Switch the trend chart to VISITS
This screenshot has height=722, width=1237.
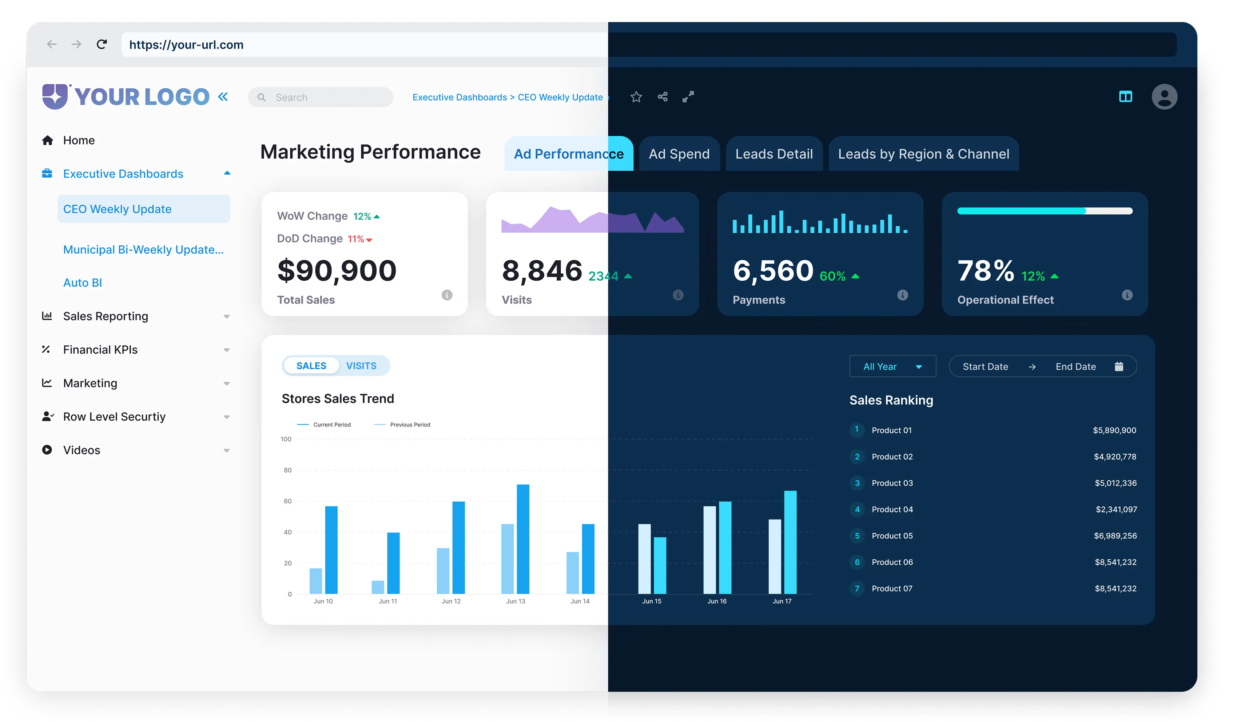coord(362,365)
